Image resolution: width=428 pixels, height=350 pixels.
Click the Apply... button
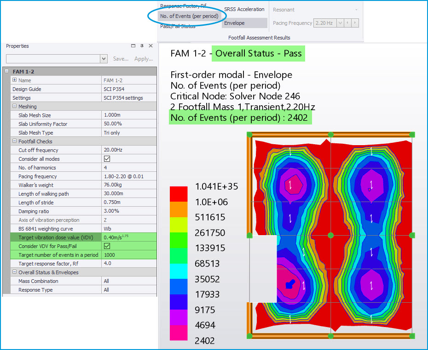coord(143,59)
